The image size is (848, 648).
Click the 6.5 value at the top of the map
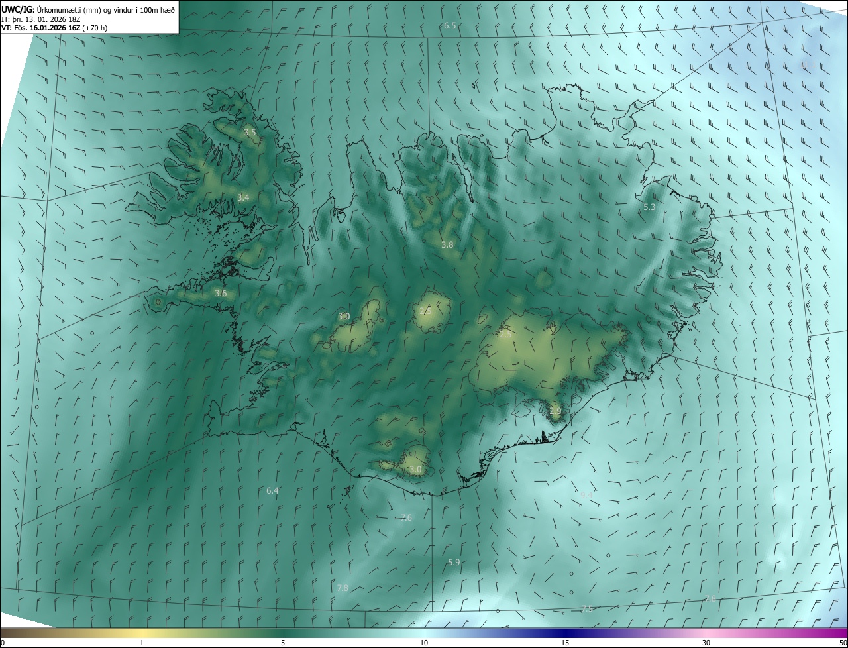(x=450, y=25)
